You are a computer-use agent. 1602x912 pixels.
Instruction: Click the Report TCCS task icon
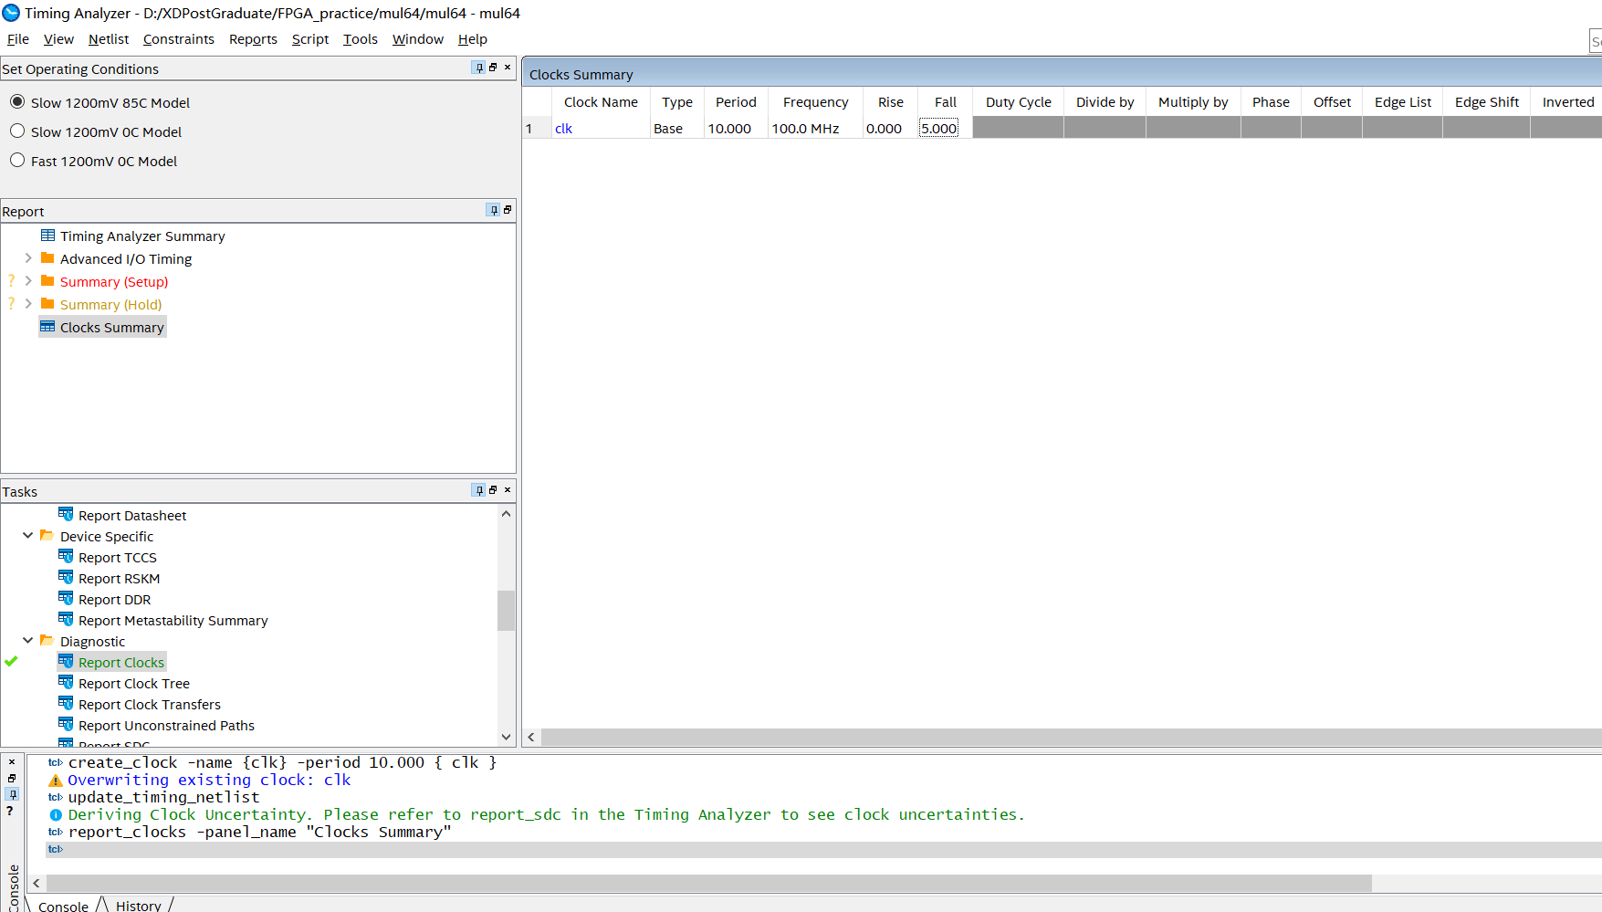pos(66,557)
